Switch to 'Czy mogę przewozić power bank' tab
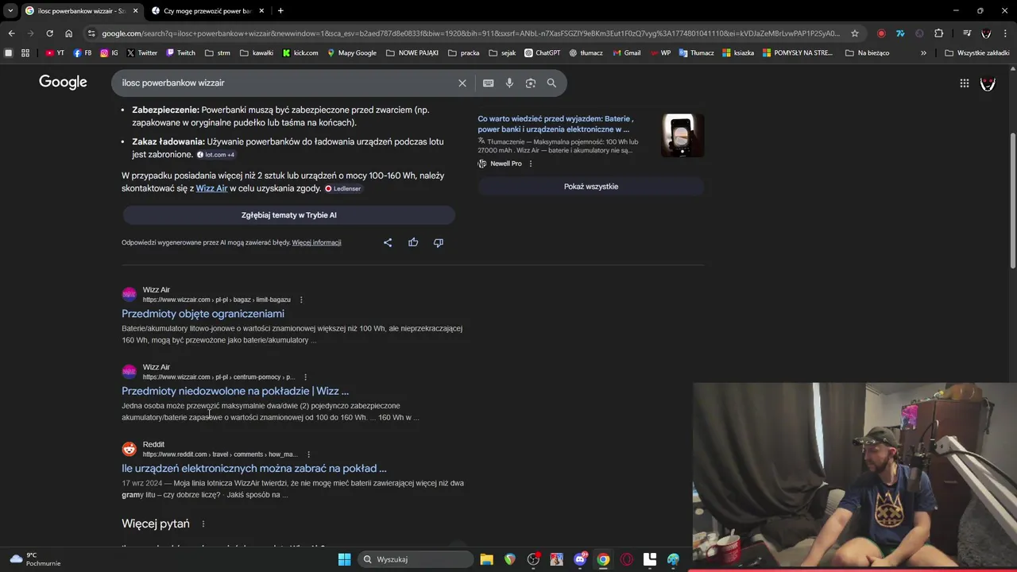Viewport: 1017px width, 572px height. pyautogui.click(x=207, y=11)
